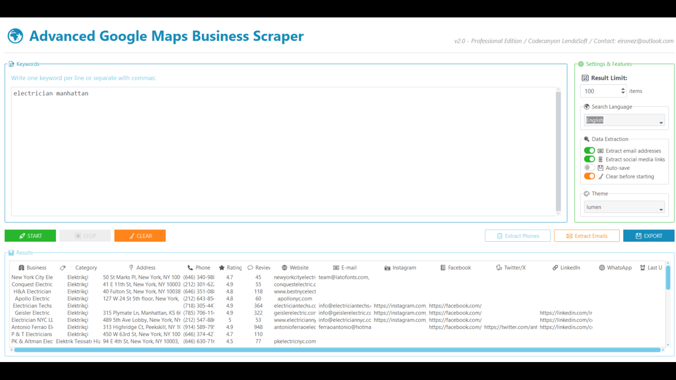The width and height of the screenshot is (676, 380).
Task: Click the Keywords panel edit icon
Action: point(12,64)
